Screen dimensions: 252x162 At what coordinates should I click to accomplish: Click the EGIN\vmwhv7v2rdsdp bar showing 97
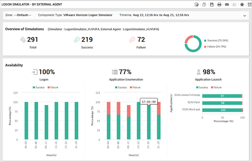tap(222, 96)
